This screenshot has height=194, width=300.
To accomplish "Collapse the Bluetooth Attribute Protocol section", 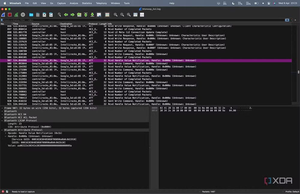I will (x=2, y=130).
